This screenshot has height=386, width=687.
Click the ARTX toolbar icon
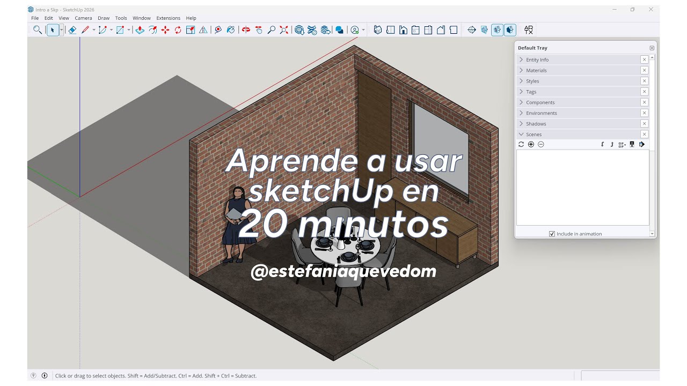(x=529, y=30)
